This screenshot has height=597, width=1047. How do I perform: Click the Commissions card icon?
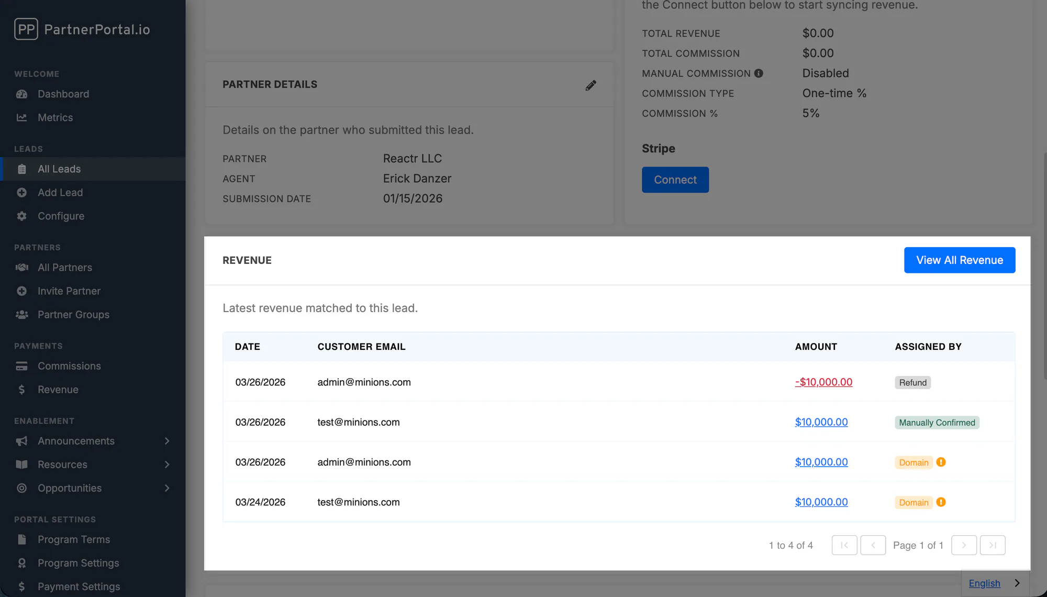point(21,366)
